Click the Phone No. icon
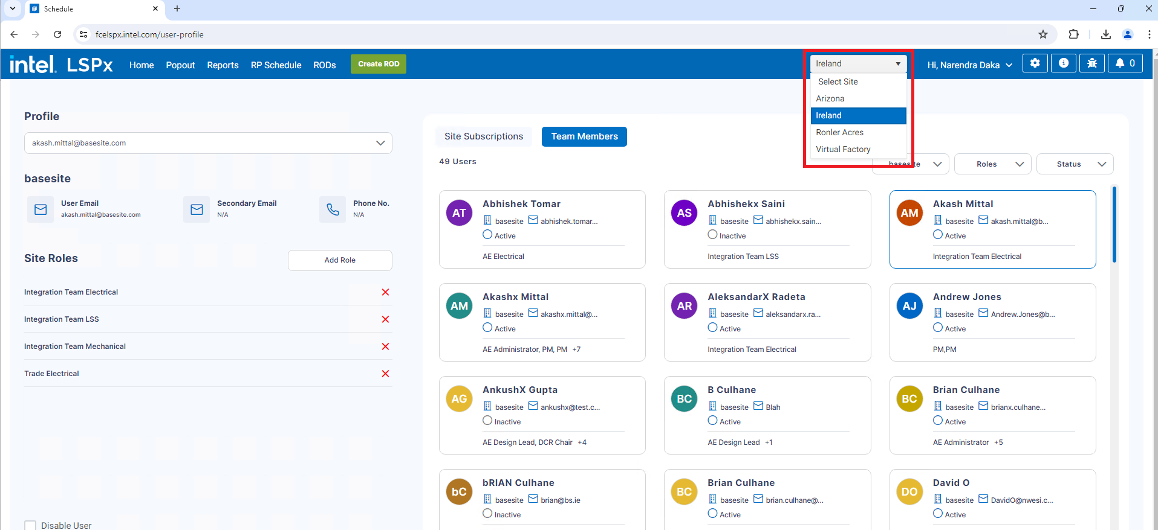Viewport: 1158px width, 530px height. [x=333, y=209]
